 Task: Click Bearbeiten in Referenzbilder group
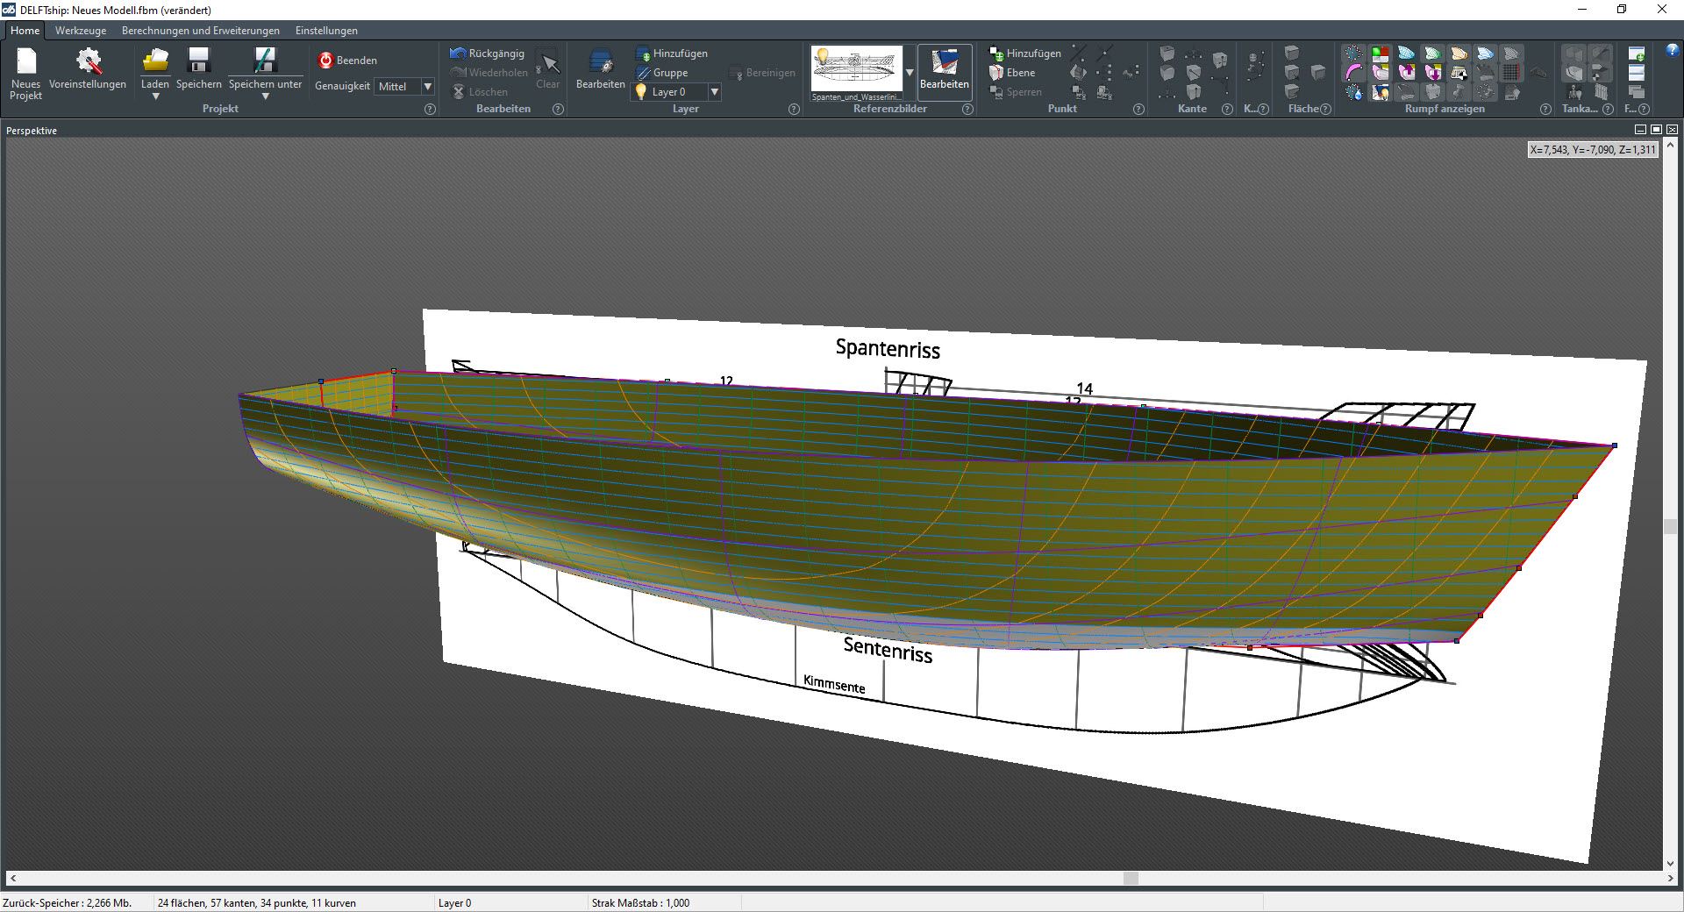coord(944,70)
